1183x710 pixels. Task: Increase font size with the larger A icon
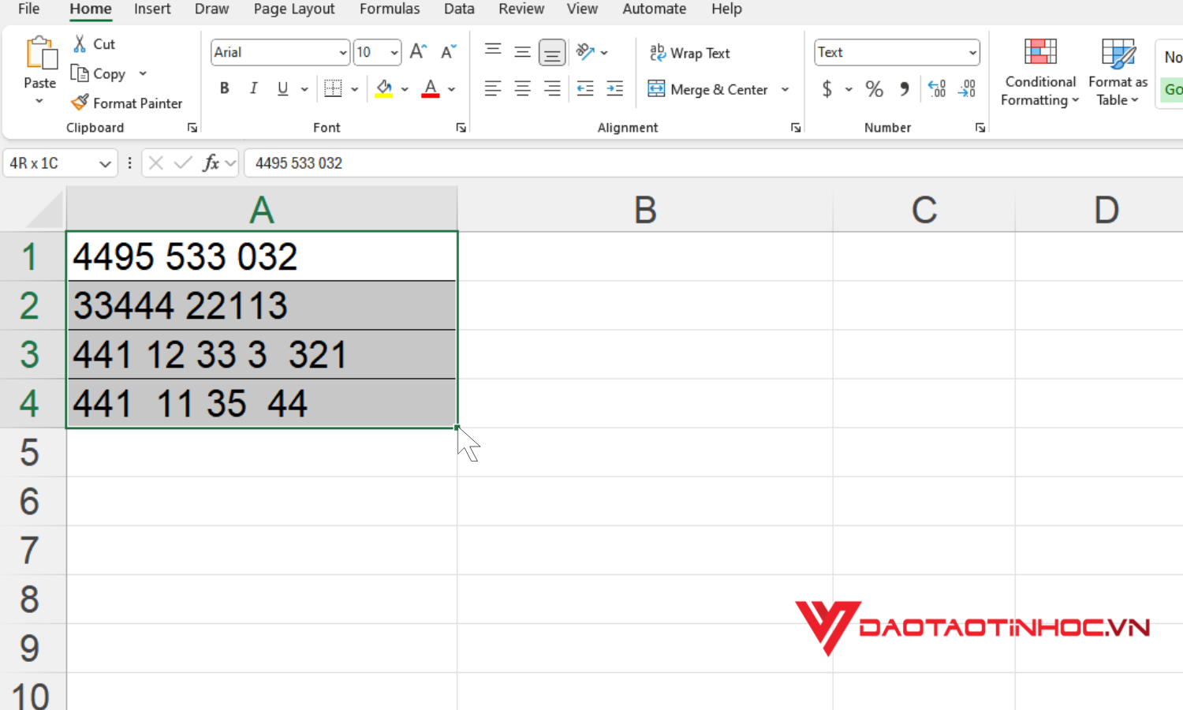coord(419,52)
